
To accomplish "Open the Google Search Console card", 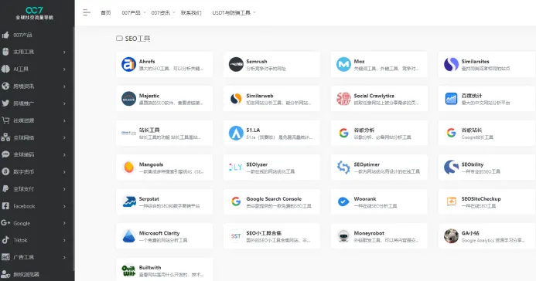I will click(271, 201).
